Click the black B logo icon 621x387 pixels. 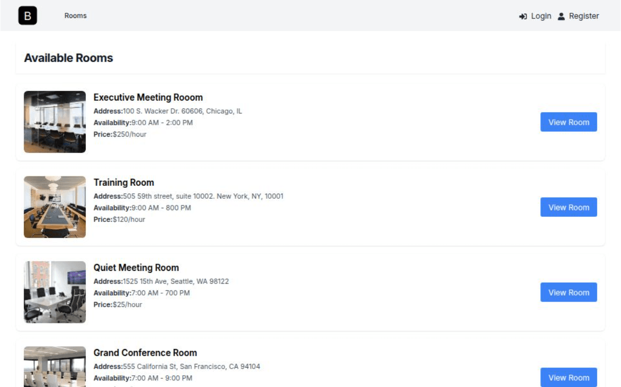[28, 16]
